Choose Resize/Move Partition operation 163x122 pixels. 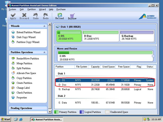pos(28,59)
